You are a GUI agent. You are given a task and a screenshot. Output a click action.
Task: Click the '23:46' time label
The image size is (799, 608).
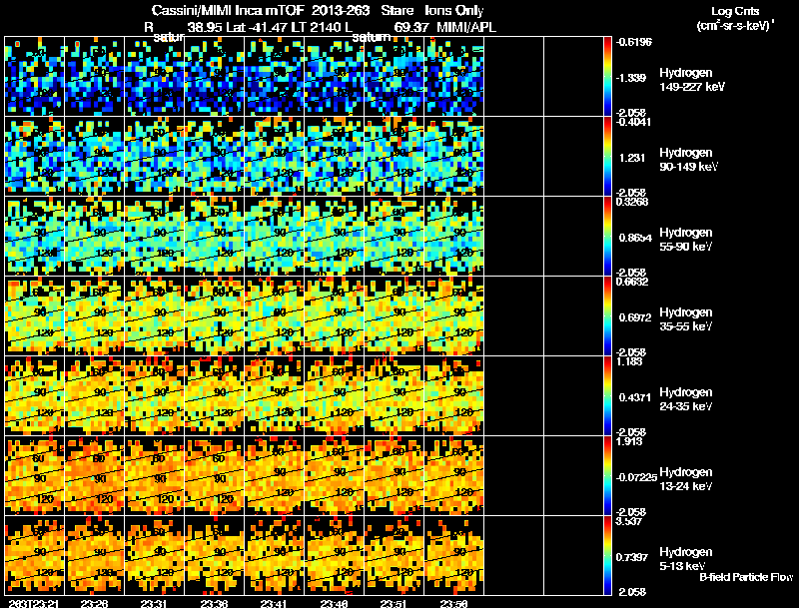[334, 604]
